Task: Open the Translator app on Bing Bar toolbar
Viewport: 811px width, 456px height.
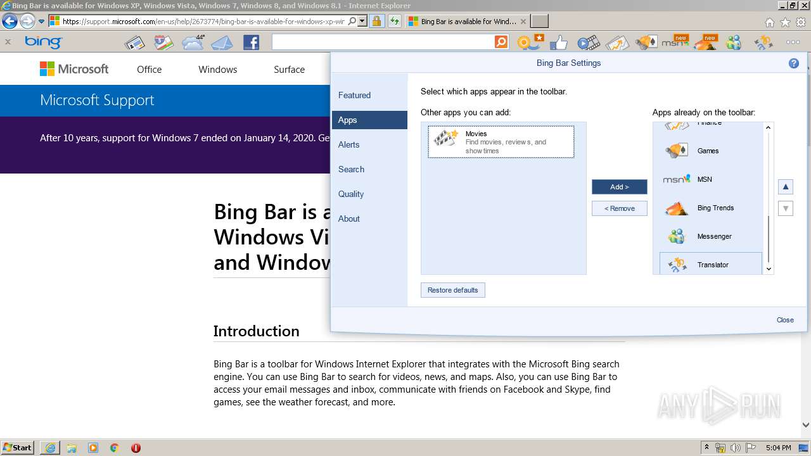Action: pos(763,43)
